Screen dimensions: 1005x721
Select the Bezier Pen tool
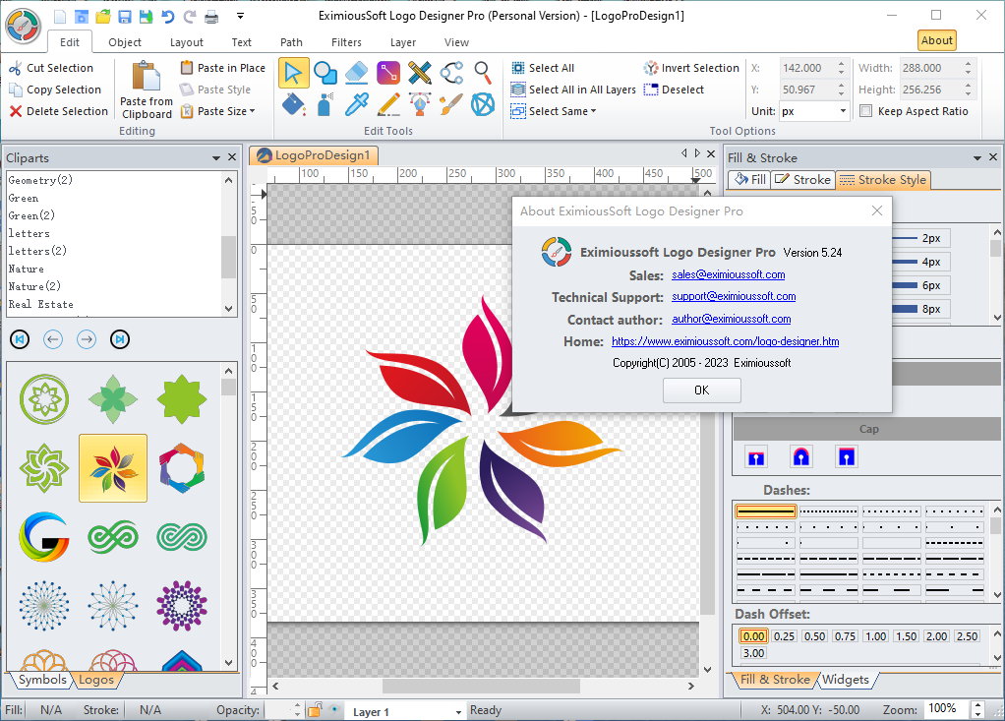tap(420, 103)
